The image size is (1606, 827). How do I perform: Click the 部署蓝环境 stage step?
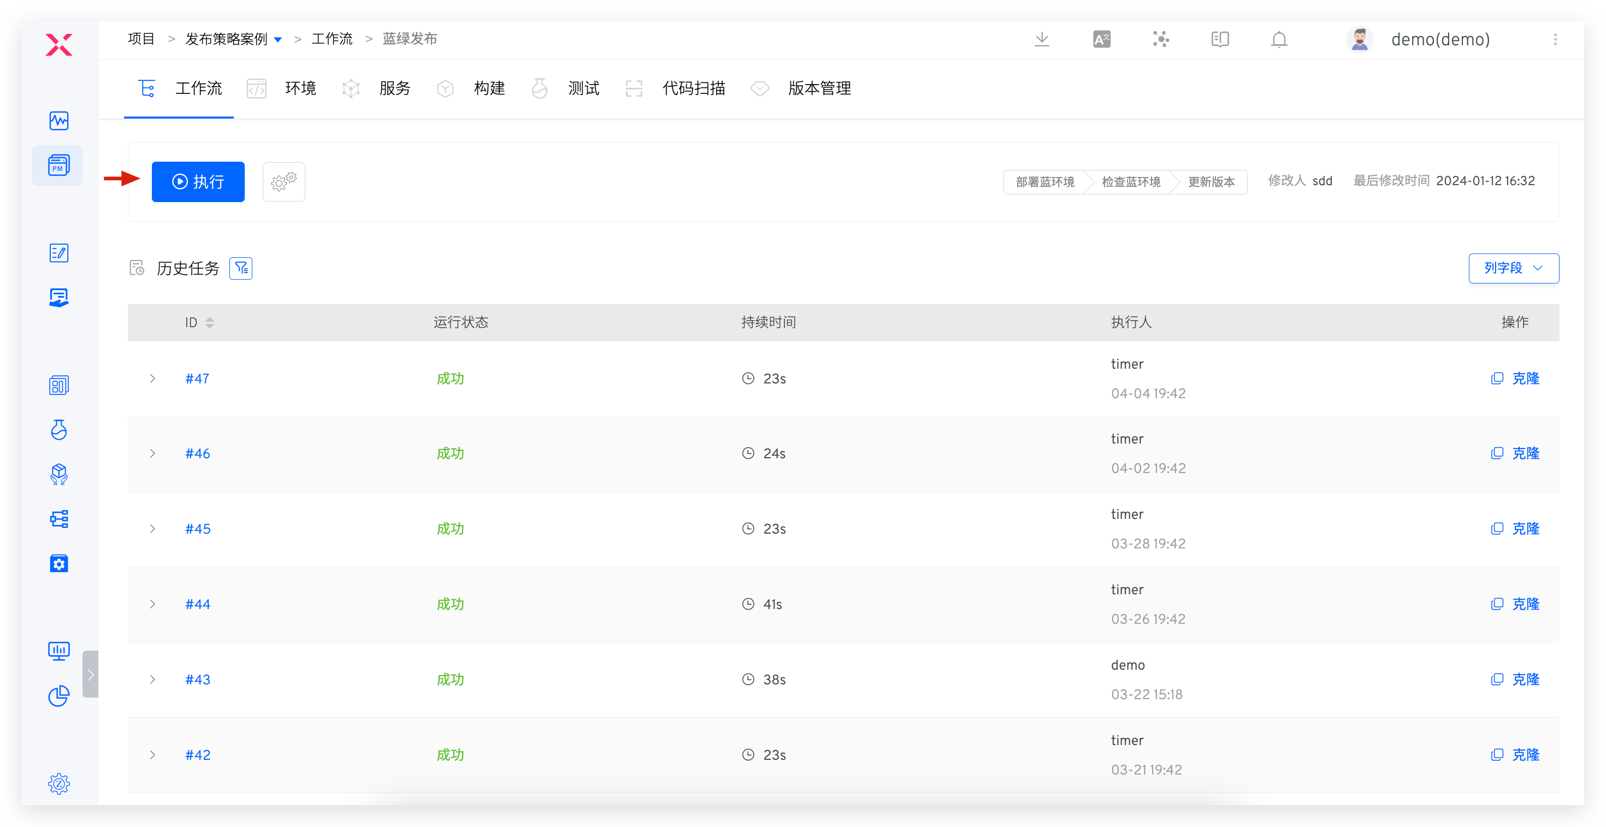[1045, 181]
